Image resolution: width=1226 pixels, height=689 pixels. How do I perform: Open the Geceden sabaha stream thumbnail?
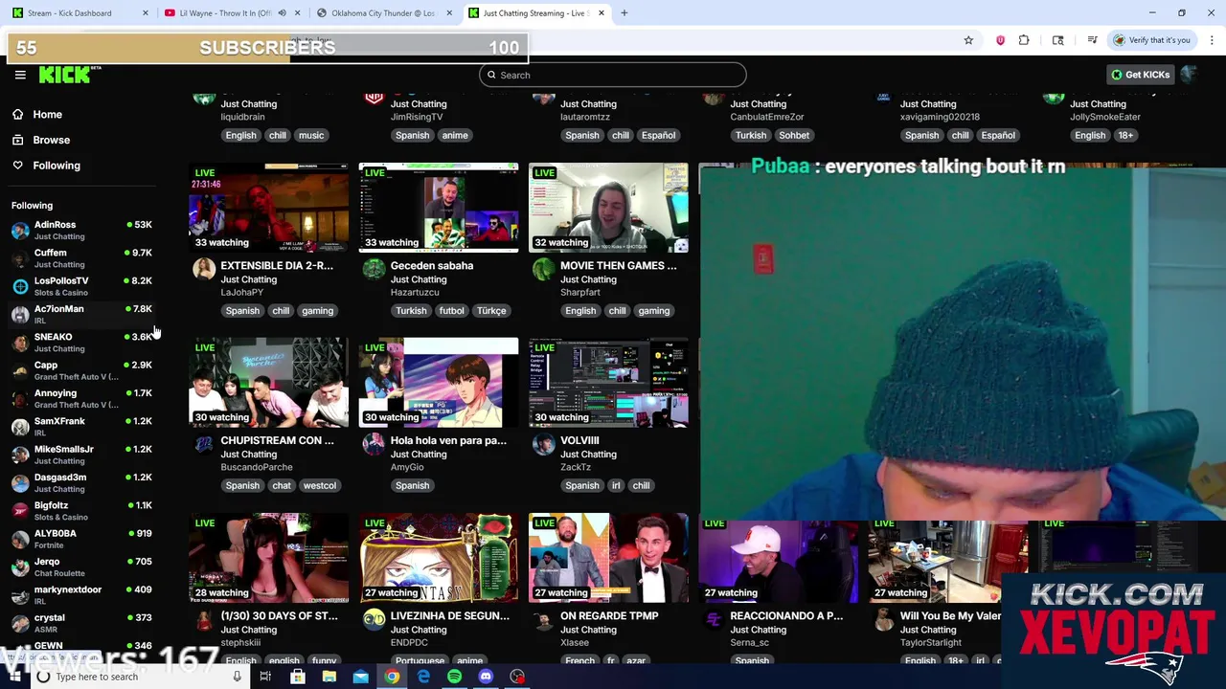[439, 208]
